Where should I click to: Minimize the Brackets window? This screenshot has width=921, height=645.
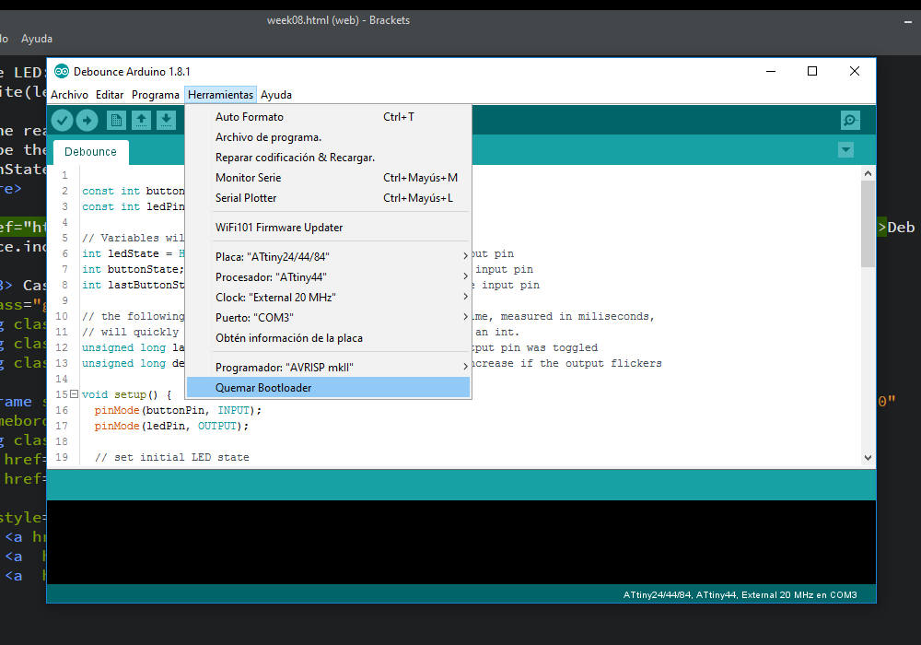pyautogui.click(x=907, y=22)
